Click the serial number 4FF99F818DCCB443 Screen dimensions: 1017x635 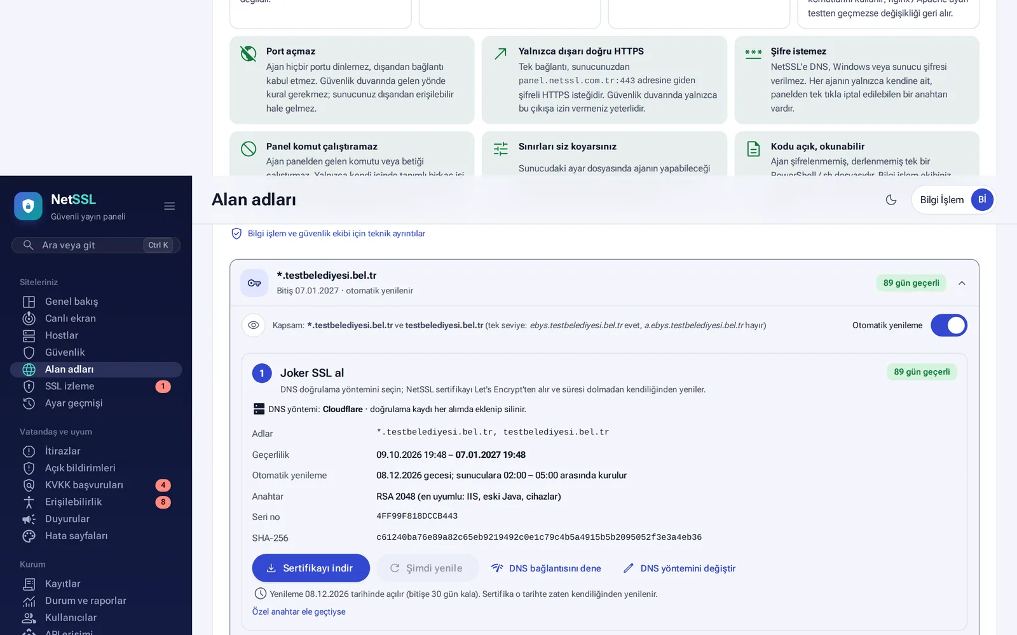[417, 516]
